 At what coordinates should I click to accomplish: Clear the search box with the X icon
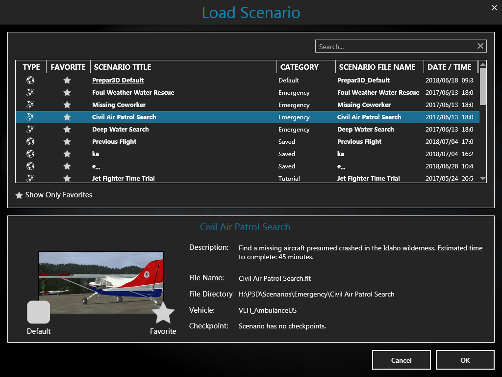480,46
